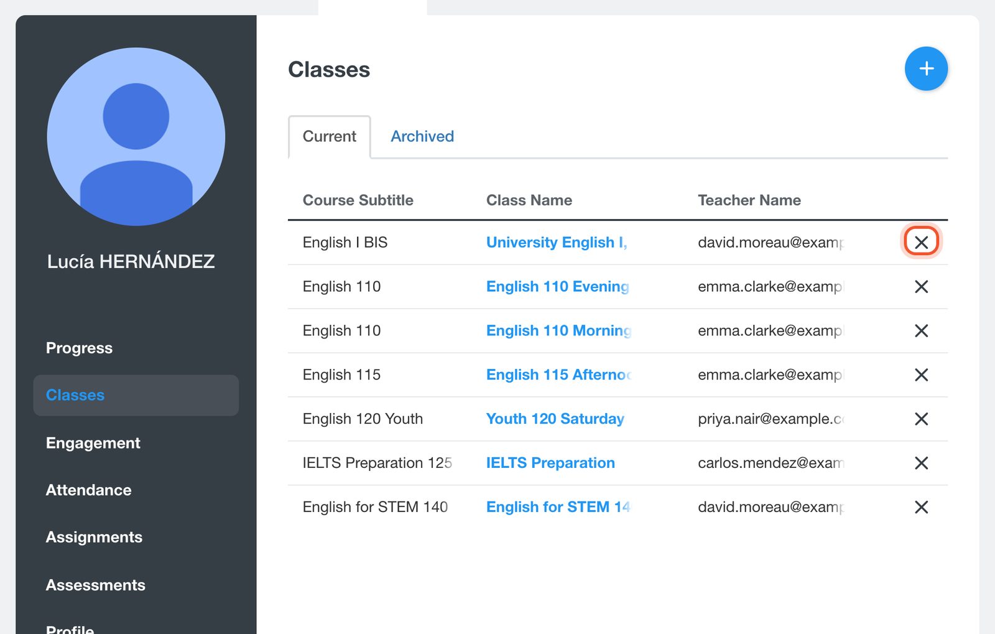This screenshot has width=995, height=634.
Task: Switch to the Archived tab
Action: (x=422, y=136)
